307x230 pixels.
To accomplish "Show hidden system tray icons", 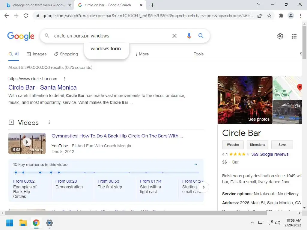I will tap(252, 223).
